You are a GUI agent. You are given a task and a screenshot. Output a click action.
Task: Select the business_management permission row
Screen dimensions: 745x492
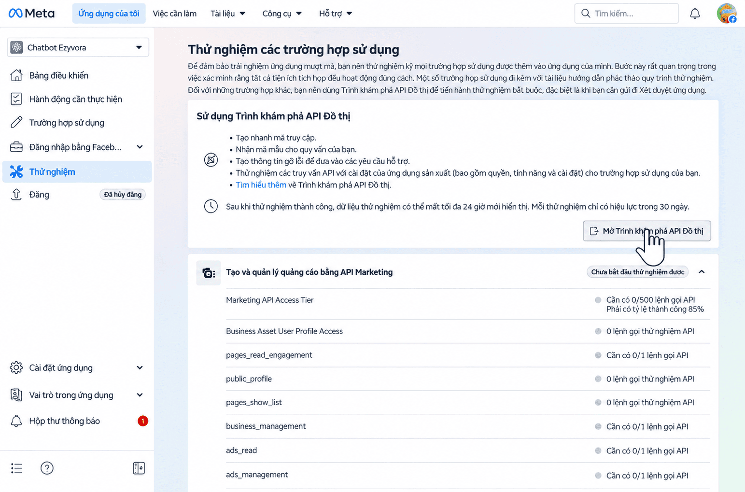pos(468,426)
